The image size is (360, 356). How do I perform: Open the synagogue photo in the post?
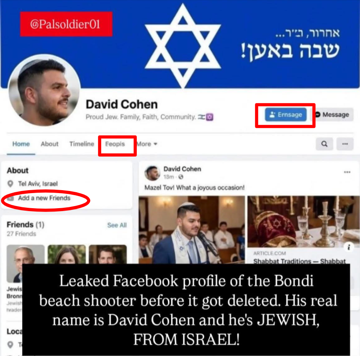(x=192, y=230)
